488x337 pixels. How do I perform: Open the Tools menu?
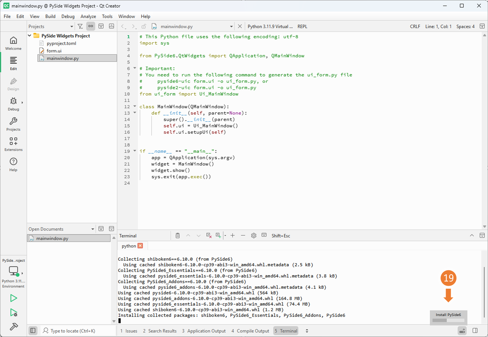[107, 16]
